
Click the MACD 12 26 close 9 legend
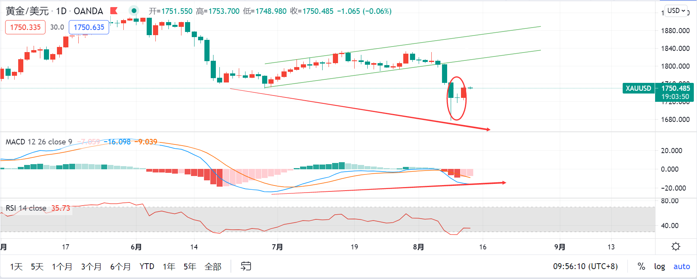pos(39,142)
